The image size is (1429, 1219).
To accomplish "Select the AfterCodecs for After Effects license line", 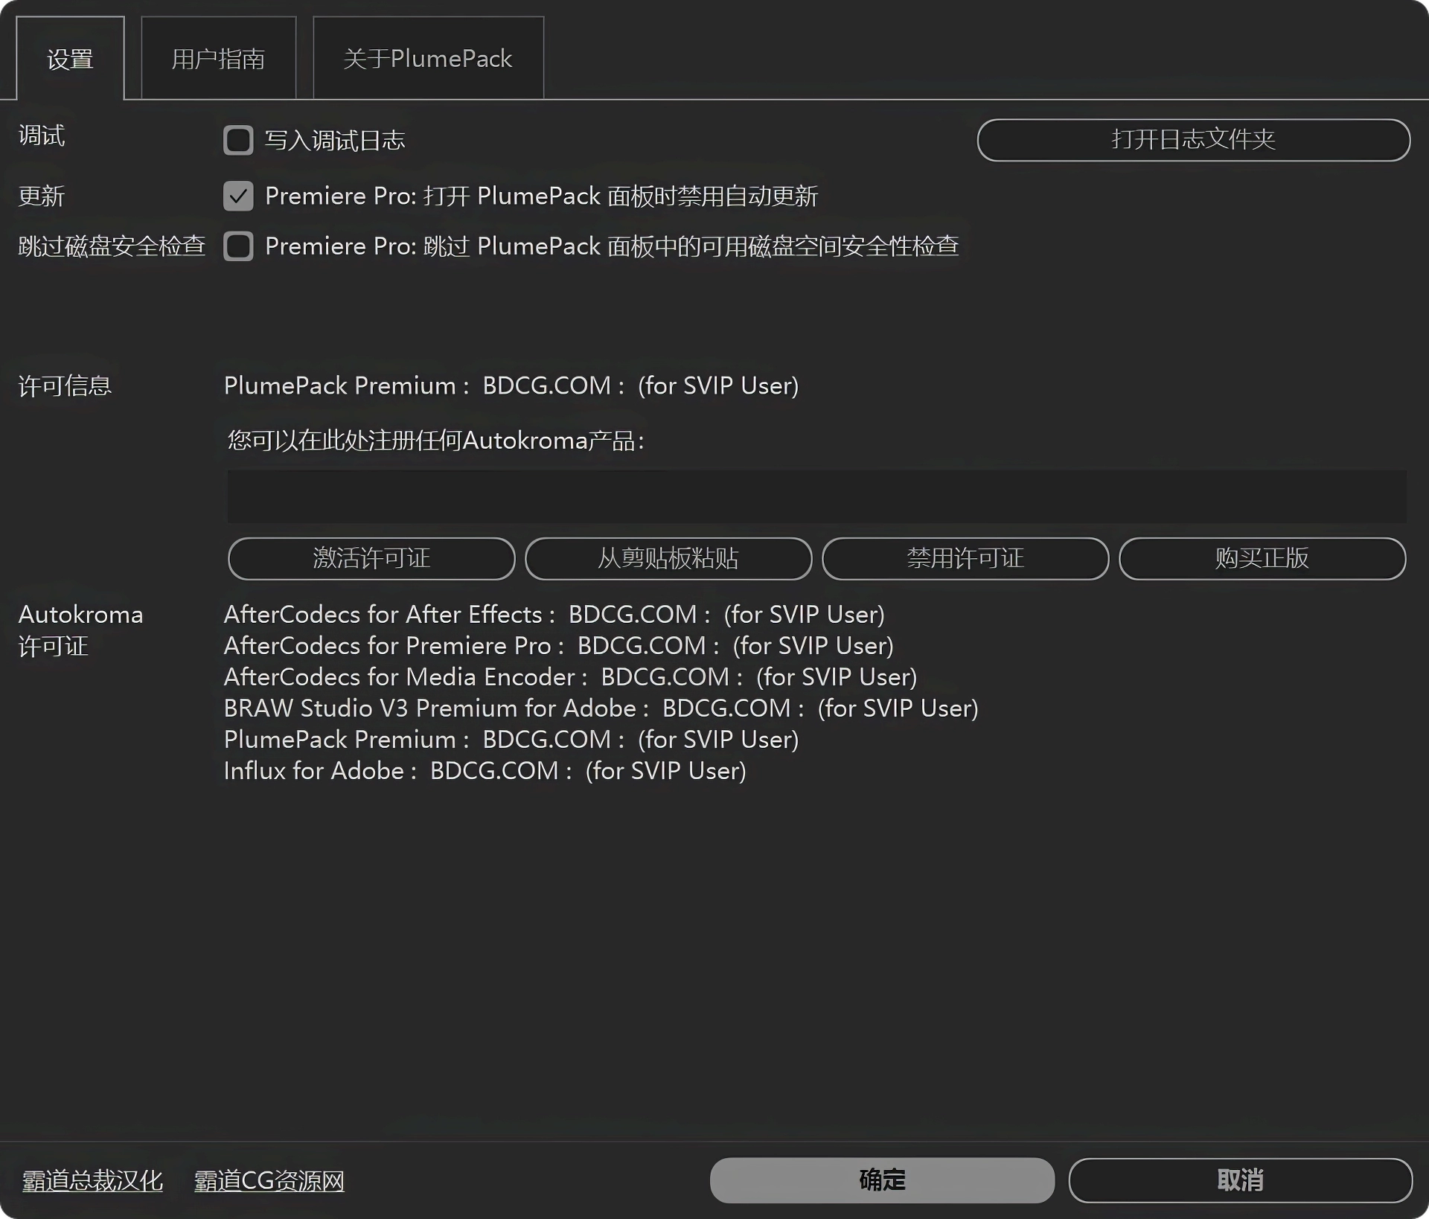I will (x=554, y=615).
